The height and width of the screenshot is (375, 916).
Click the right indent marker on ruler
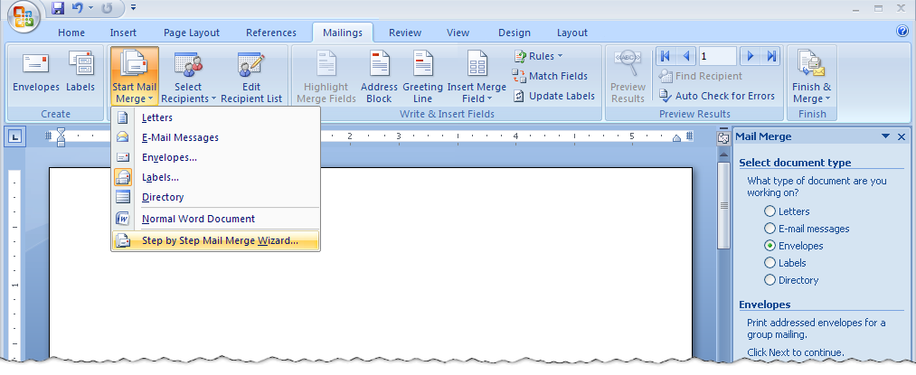[677, 139]
